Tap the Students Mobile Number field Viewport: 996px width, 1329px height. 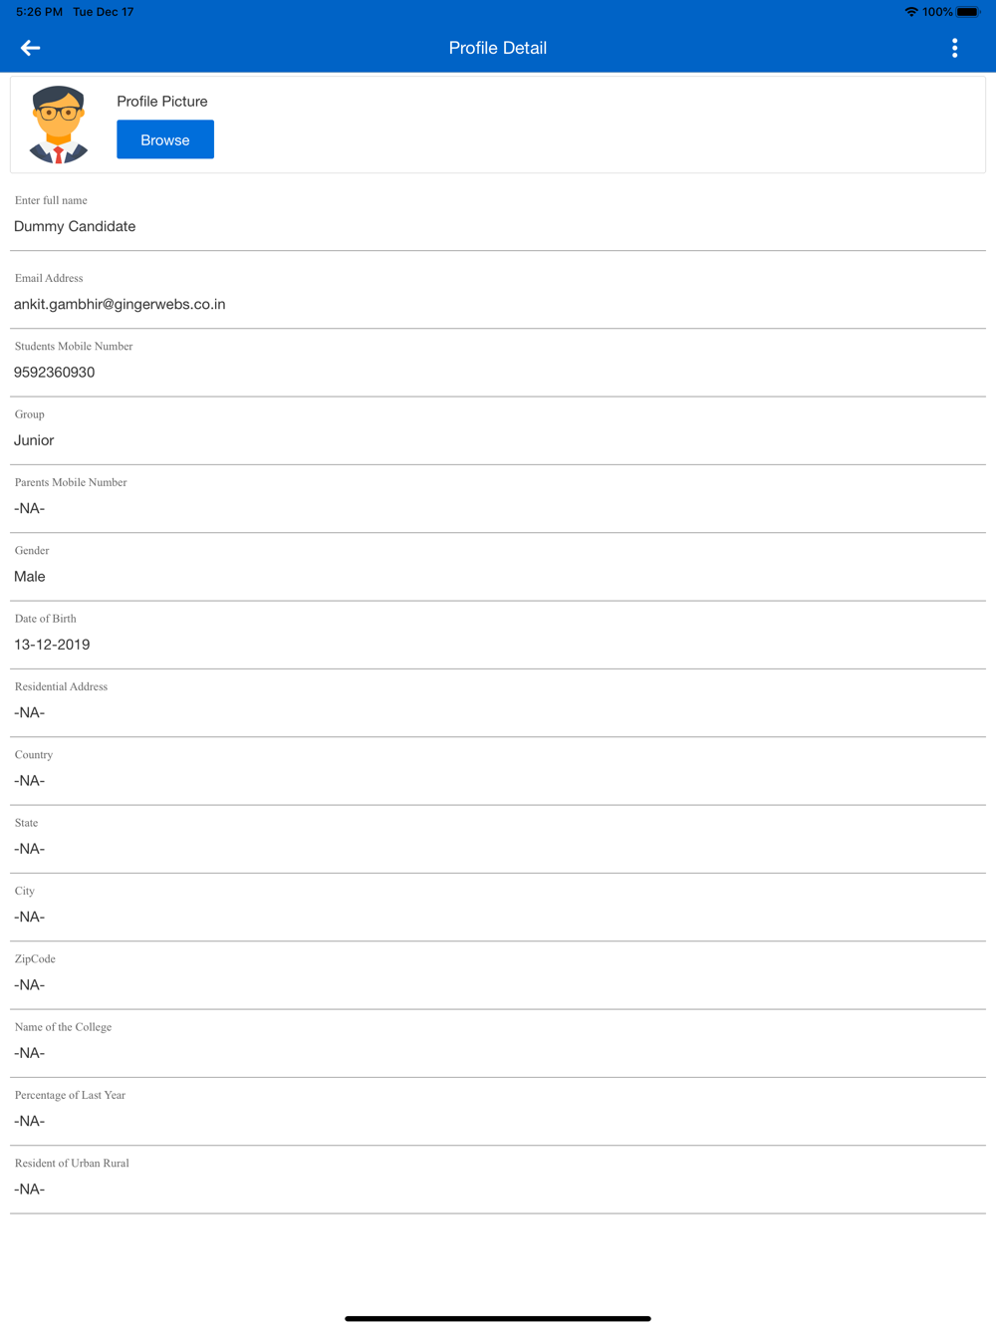coord(497,373)
